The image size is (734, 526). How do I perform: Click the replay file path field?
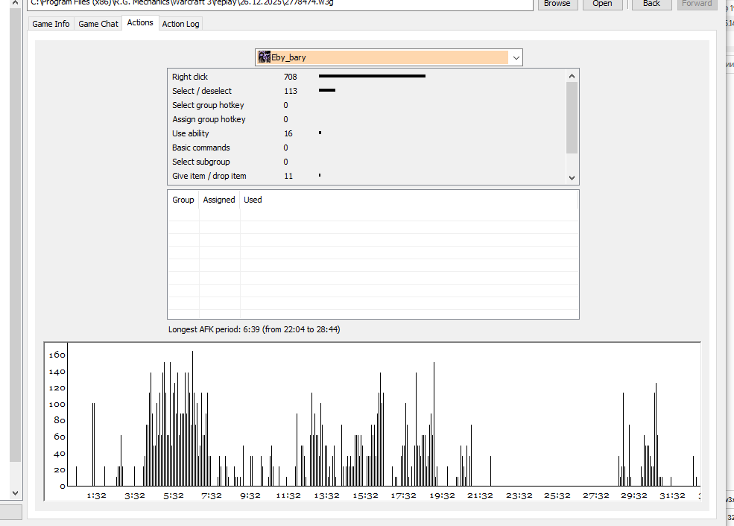280,4
